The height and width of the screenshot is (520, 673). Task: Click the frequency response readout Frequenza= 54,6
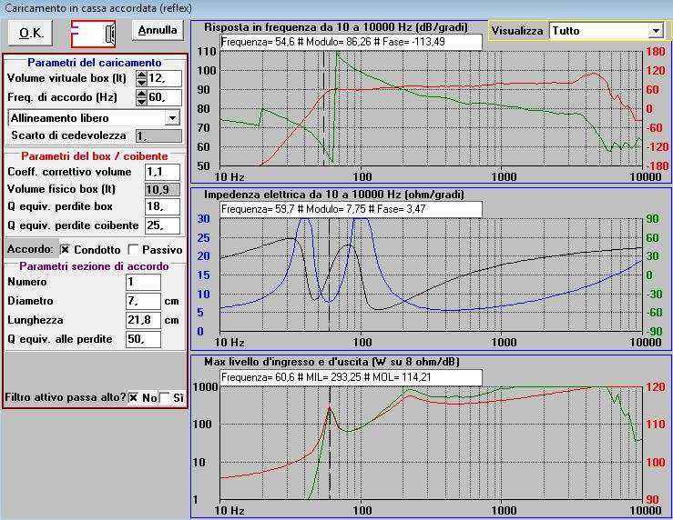coord(352,42)
